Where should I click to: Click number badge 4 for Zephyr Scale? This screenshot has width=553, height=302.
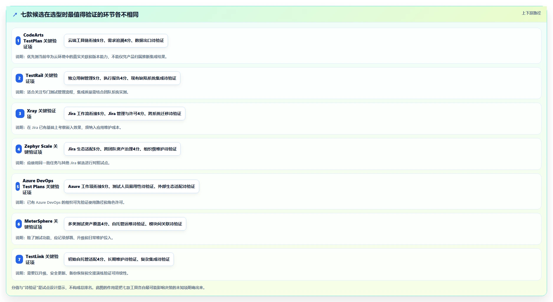pos(19,149)
